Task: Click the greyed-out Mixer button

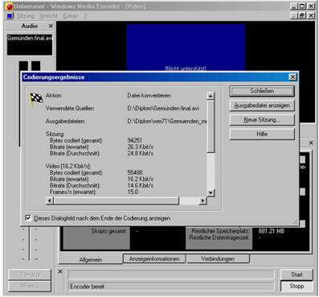Action: (30, 286)
